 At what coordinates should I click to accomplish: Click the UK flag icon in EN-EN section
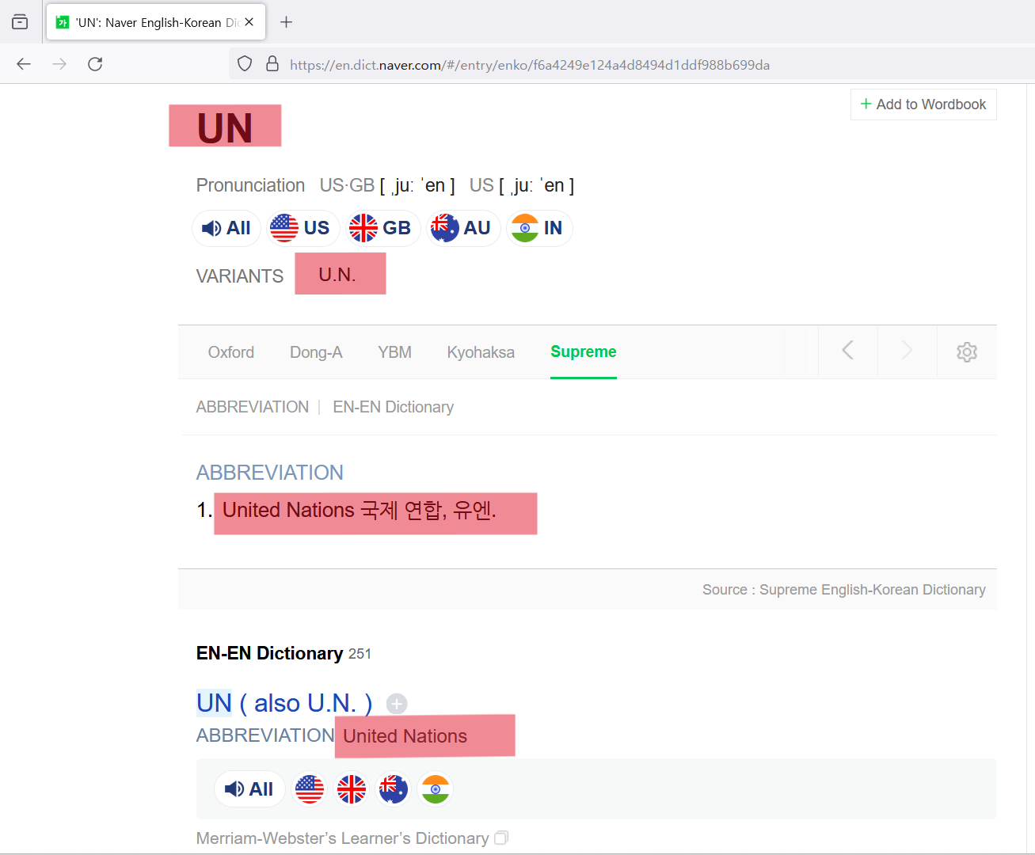pos(352,789)
